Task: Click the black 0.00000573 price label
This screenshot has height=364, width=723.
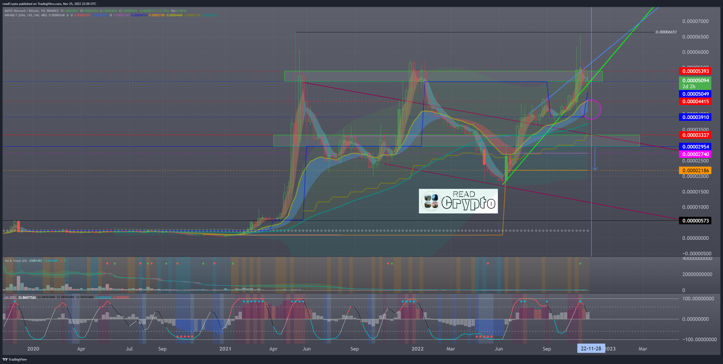Action: click(695, 221)
